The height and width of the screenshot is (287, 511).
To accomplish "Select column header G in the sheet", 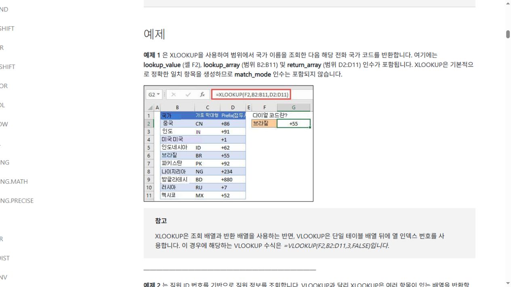I will (294, 108).
